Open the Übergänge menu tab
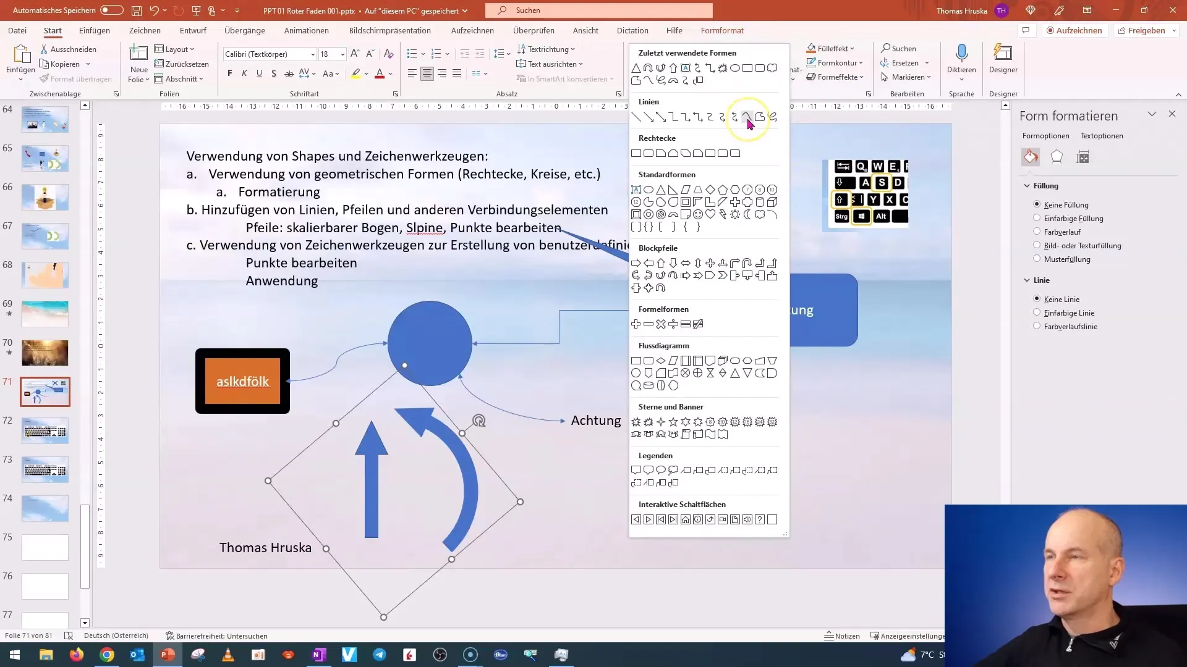Image resolution: width=1187 pixels, height=667 pixels. tap(245, 30)
